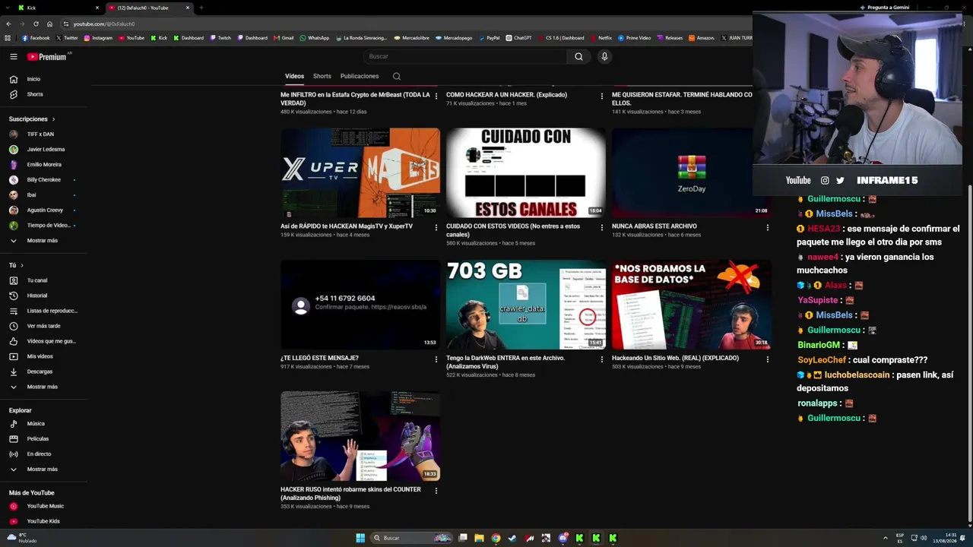
Task: Open Gmail bookmark in bookmarks bar
Action: pyautogui.click(x=284, y=38)
